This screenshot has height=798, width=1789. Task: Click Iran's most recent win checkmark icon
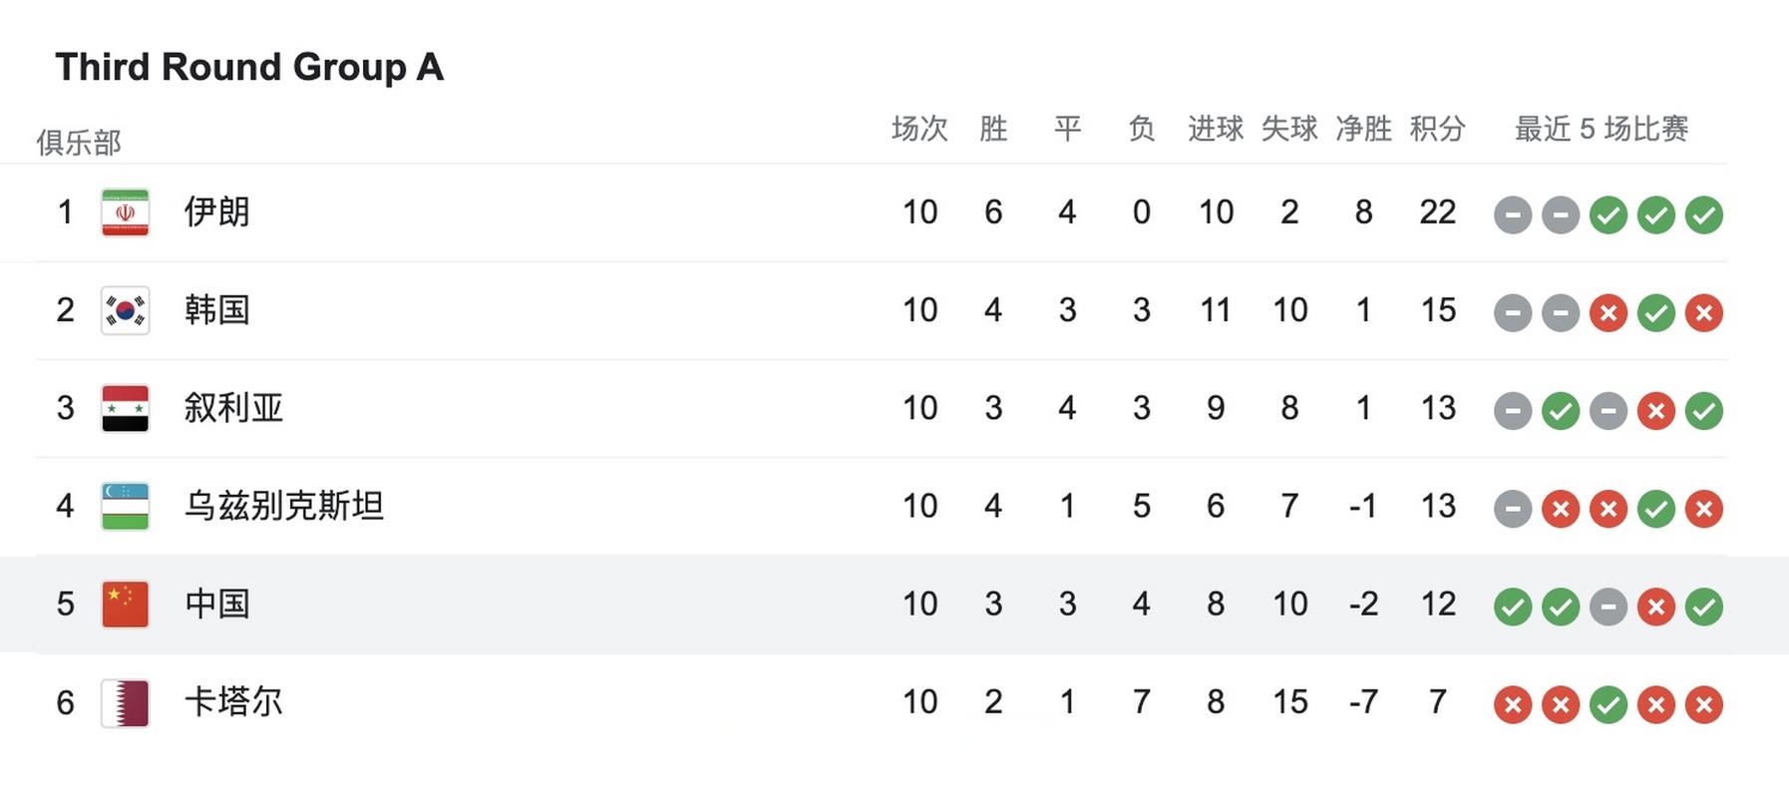click(x=1704, y=214)
